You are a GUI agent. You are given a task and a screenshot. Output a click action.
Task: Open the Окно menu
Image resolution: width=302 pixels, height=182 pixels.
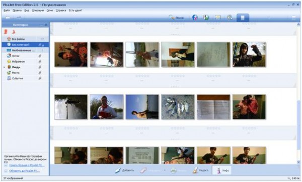pyautogui.click(x=50, y=11)
